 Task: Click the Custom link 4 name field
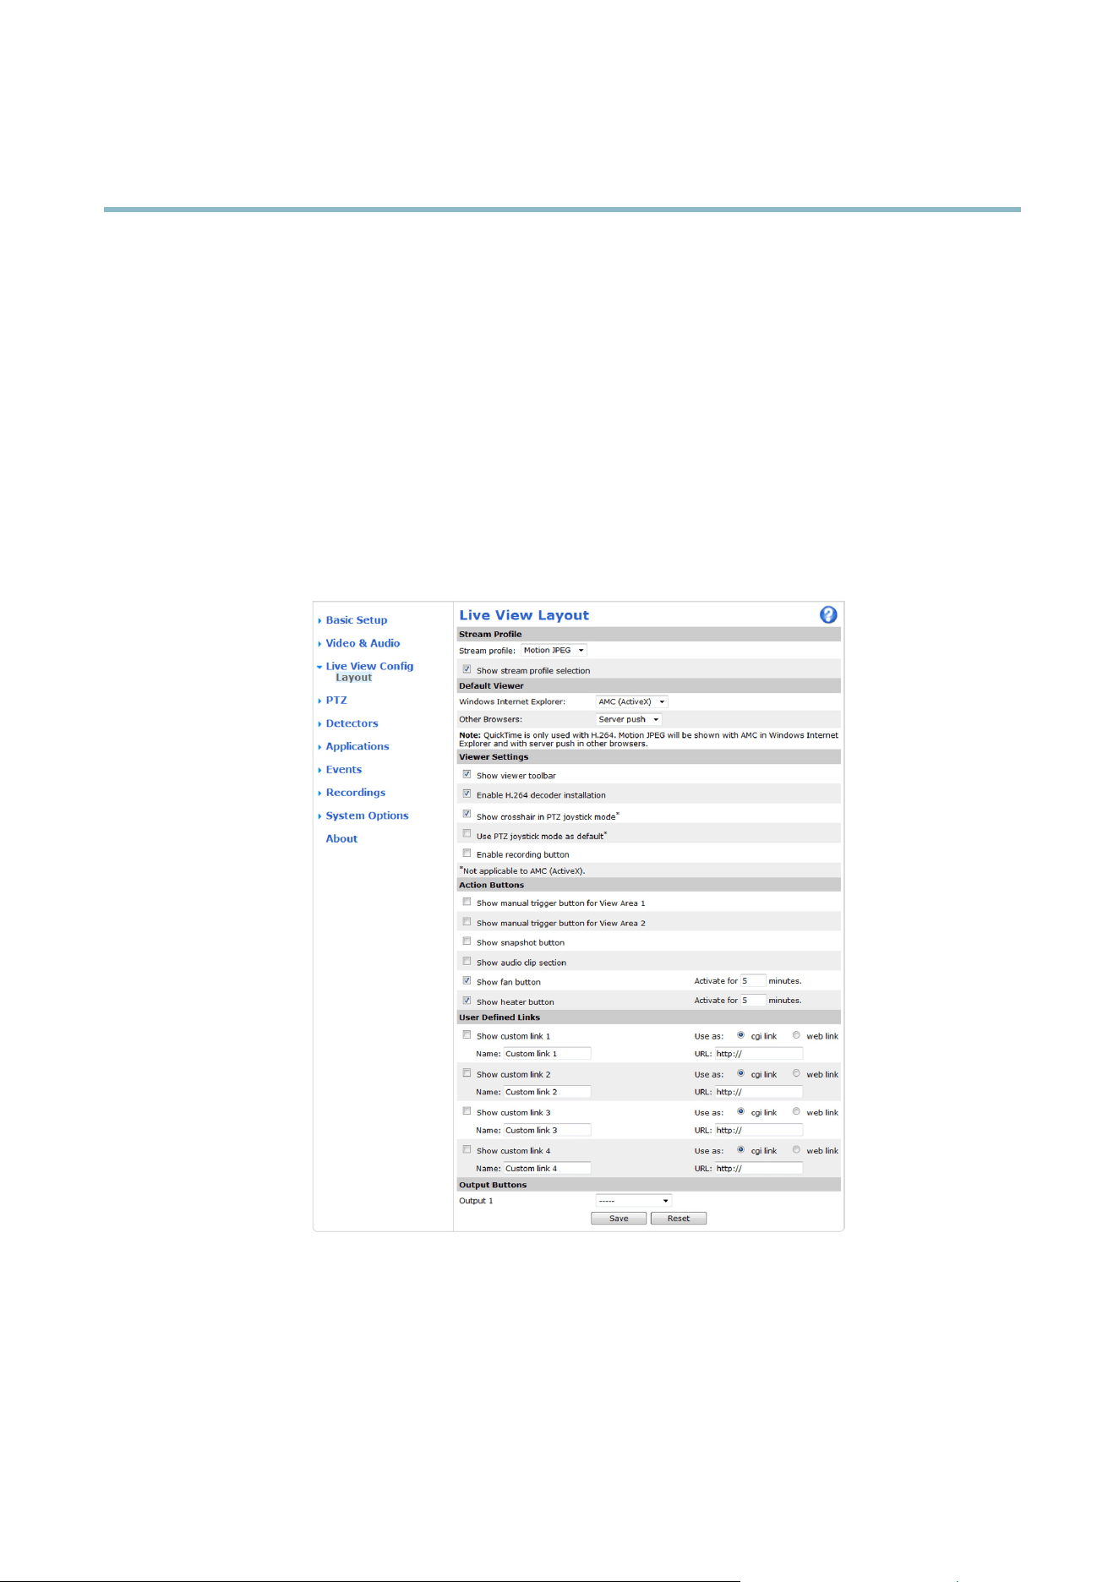(547, 1169)
